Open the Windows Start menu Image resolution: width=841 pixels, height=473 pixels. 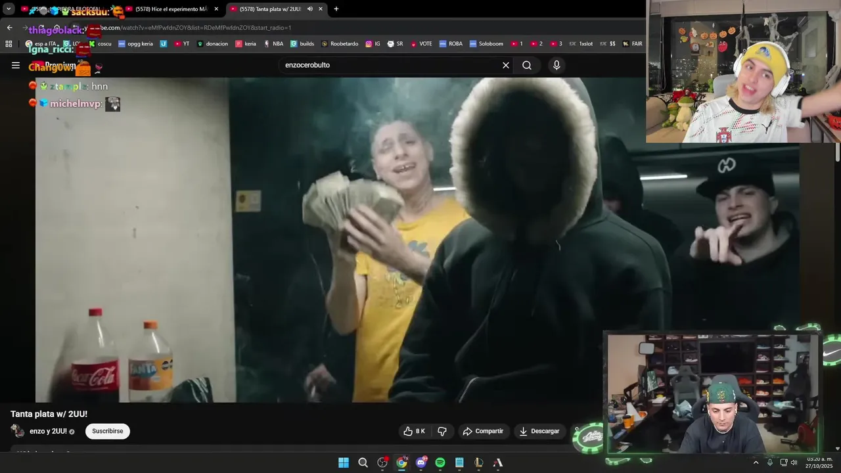(344, 462)
